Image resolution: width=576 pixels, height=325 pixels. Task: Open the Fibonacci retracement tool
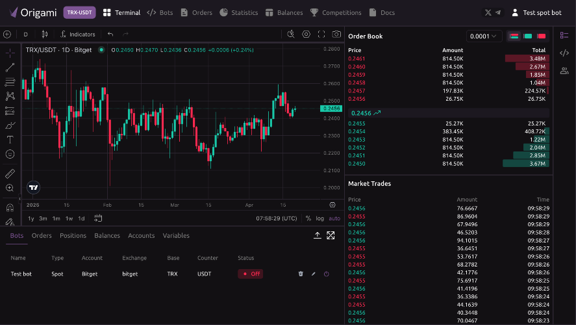(10, 82)
